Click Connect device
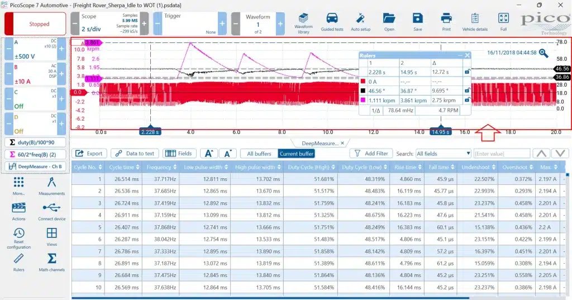The image size is (572, 300). [x=51, y=211]
